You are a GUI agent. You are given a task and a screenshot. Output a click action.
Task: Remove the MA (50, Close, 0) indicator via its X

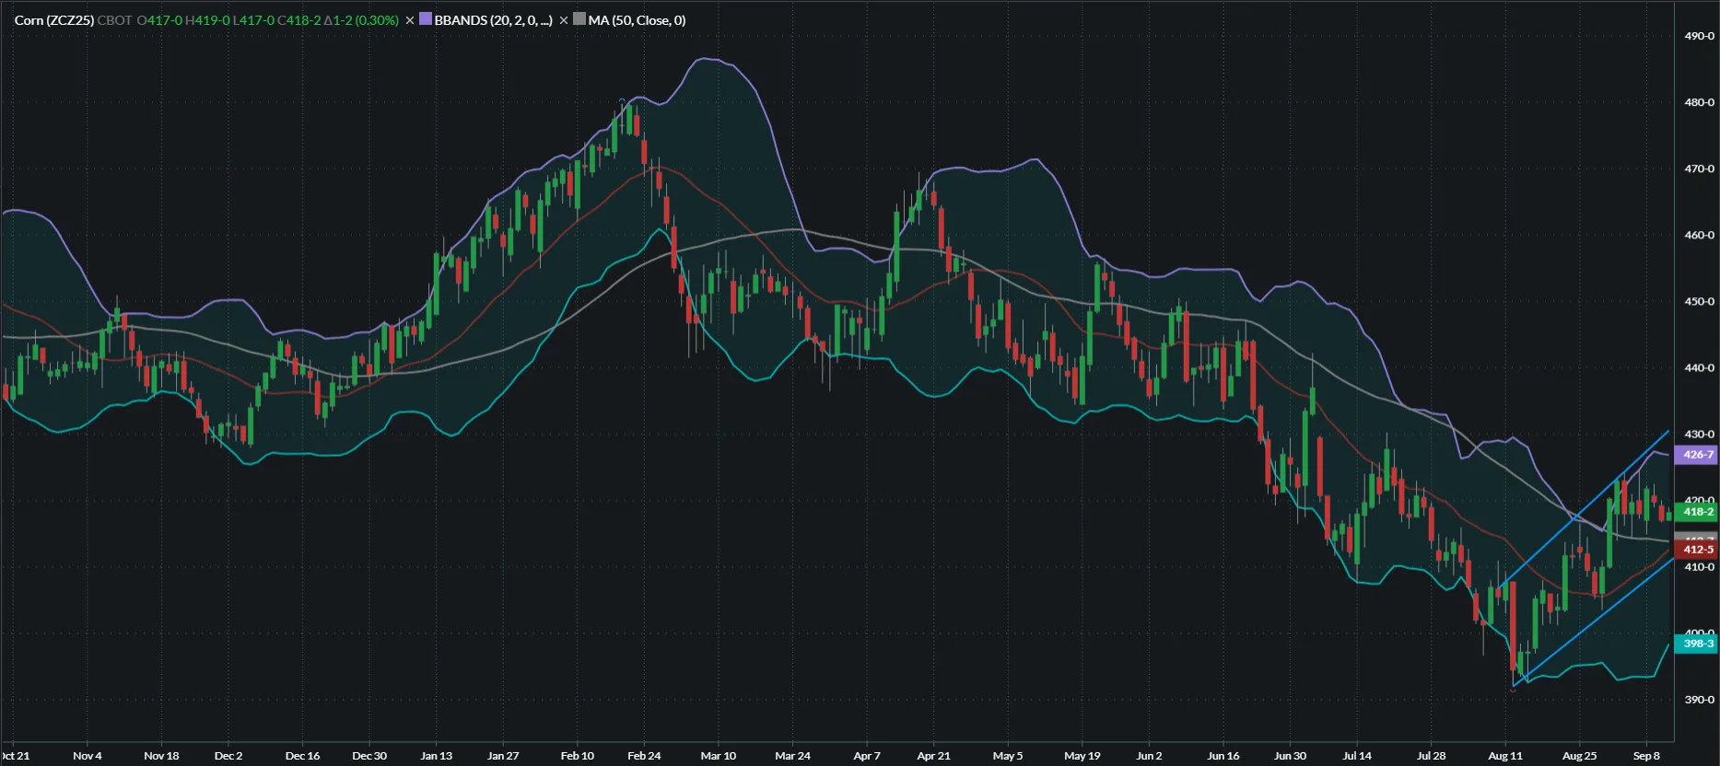pos(564,20)
